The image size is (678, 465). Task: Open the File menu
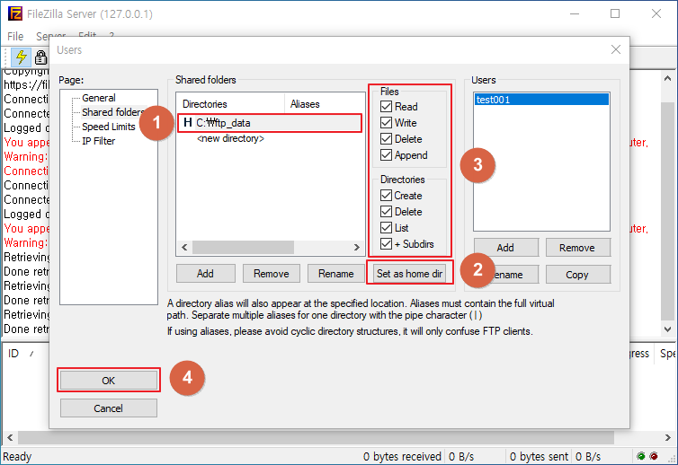[15, 36]
